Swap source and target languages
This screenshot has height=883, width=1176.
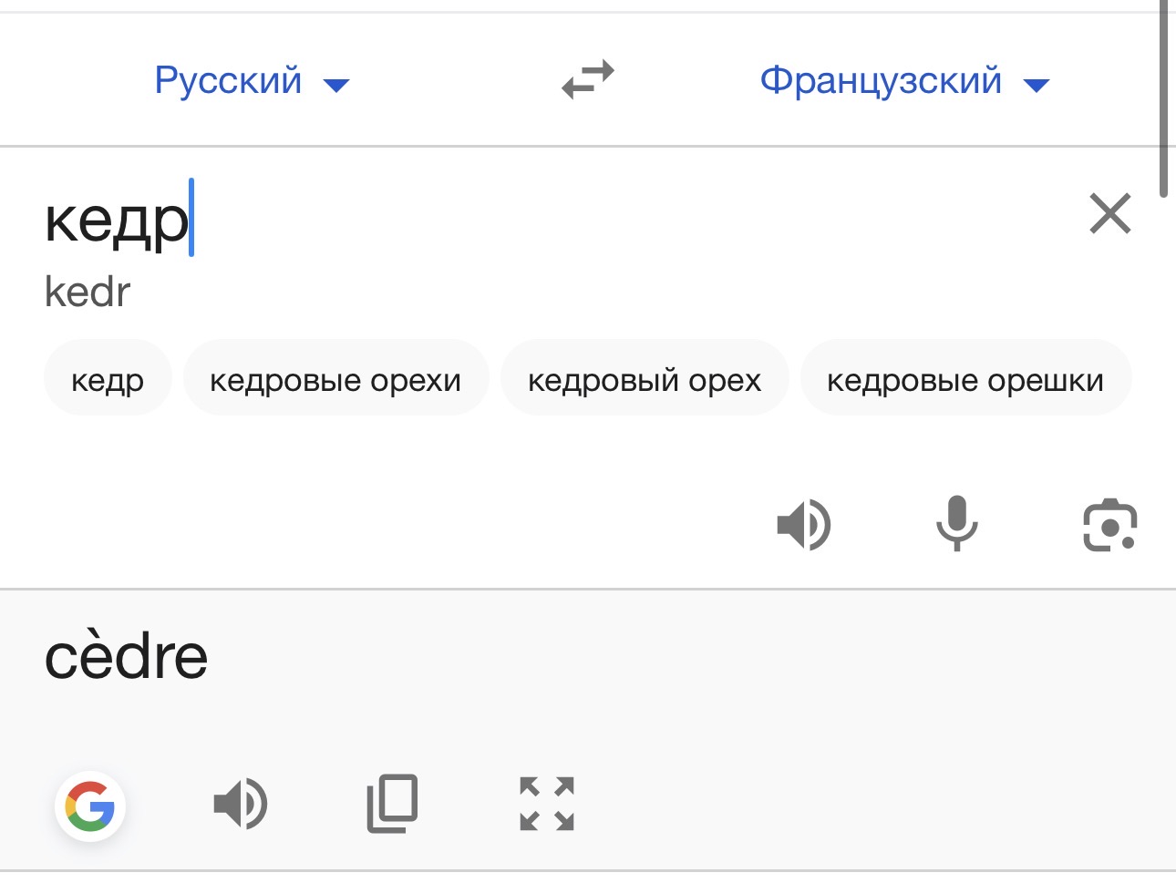(x=588, y=80)
